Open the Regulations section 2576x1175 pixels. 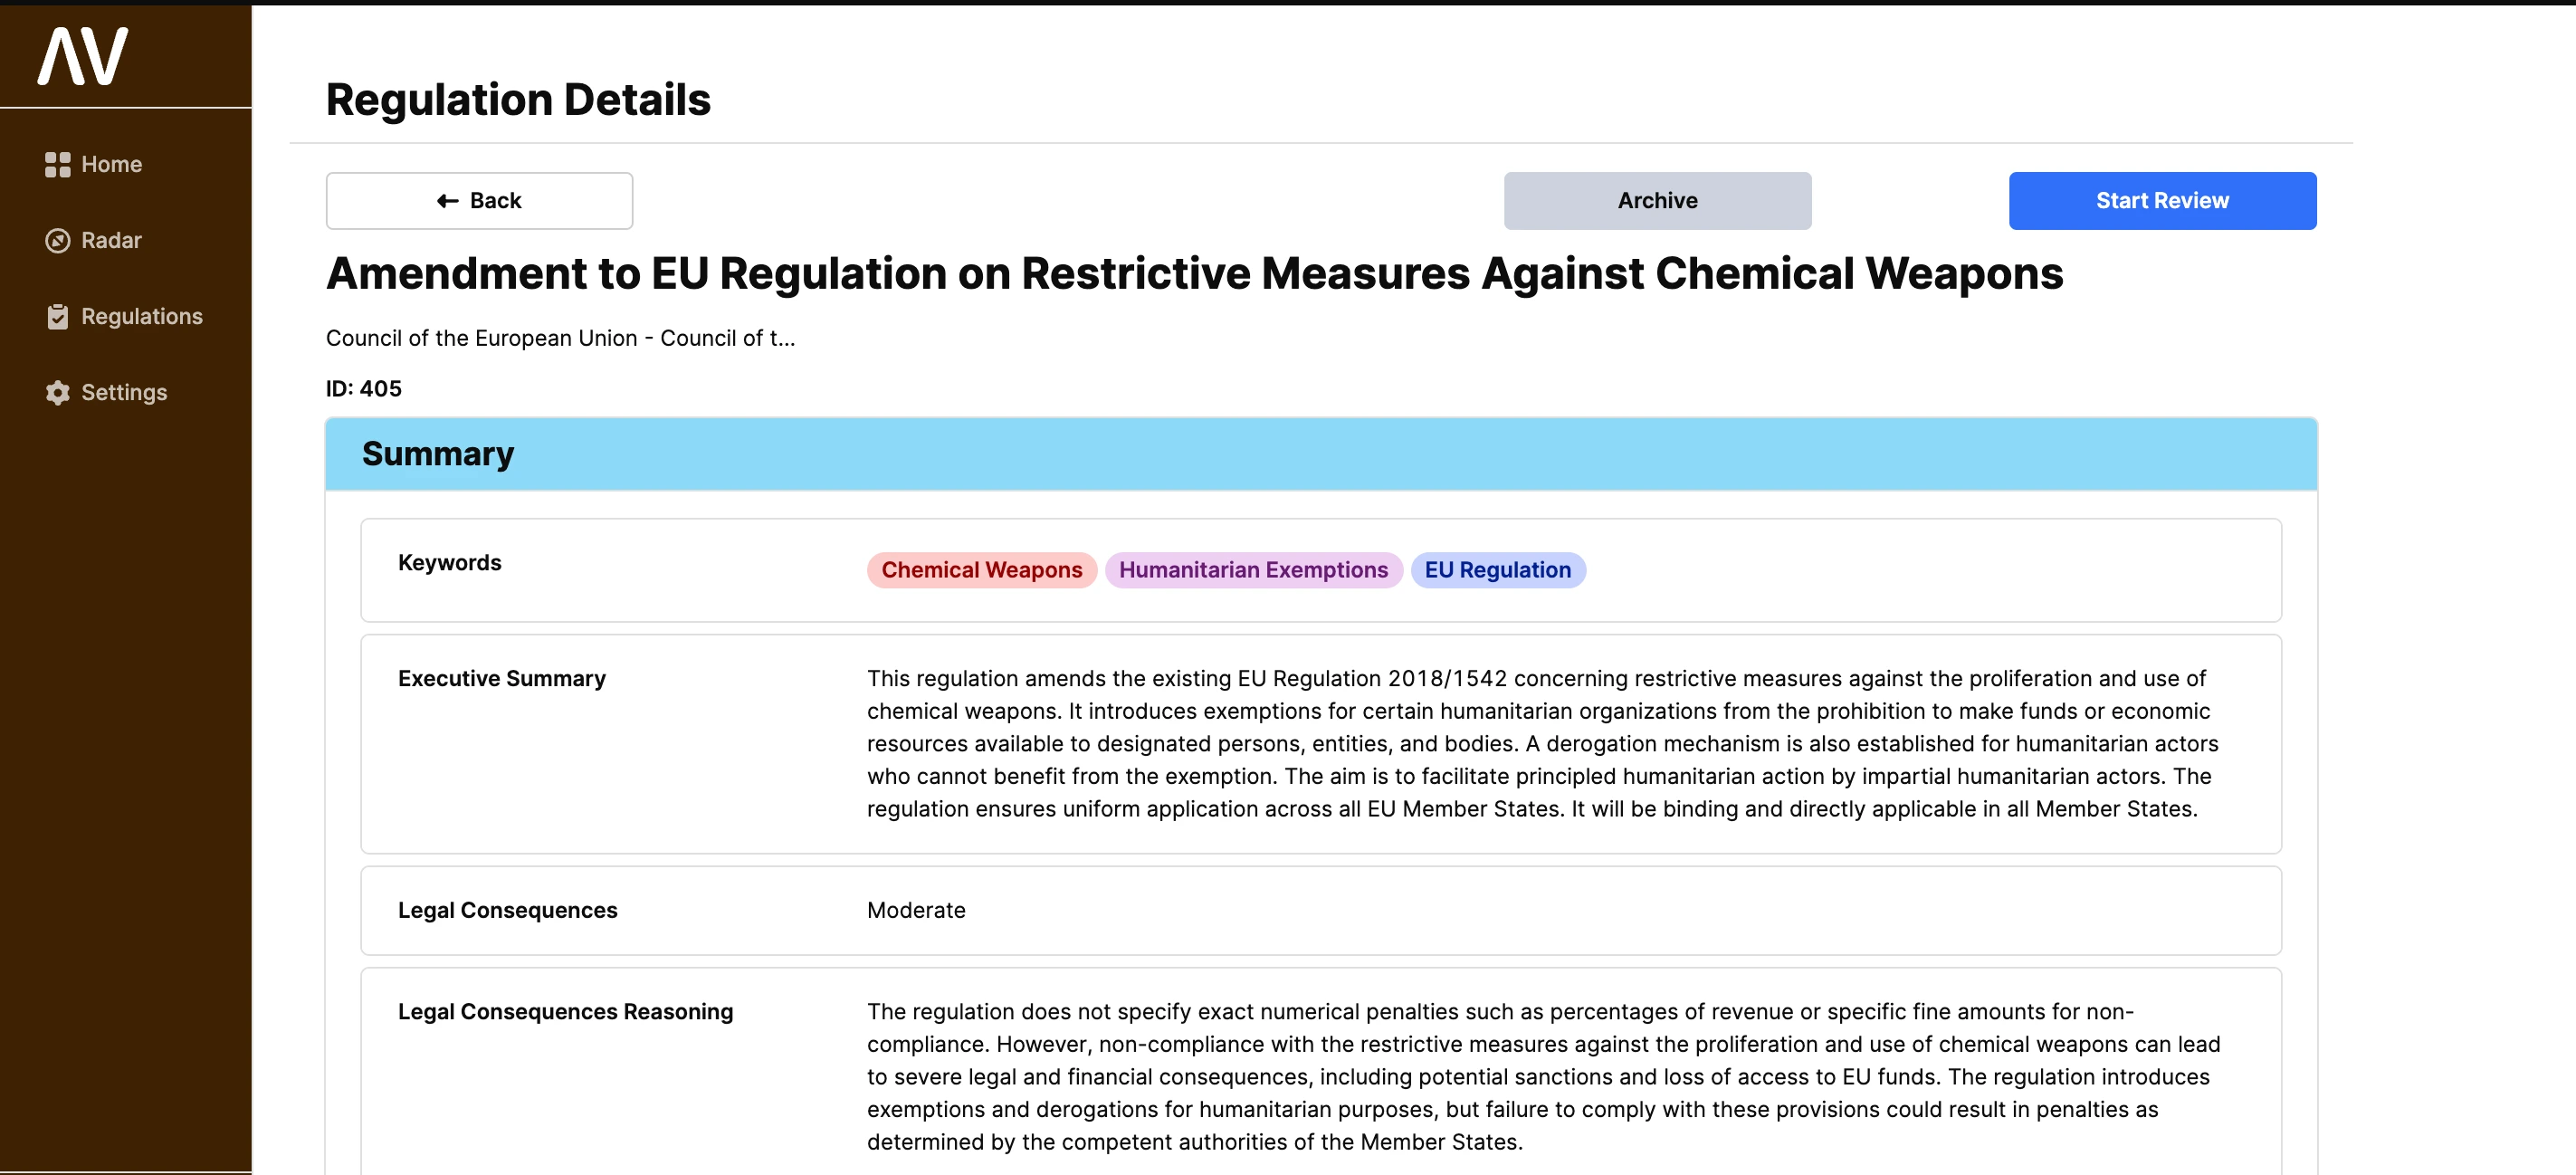point(141,317)
